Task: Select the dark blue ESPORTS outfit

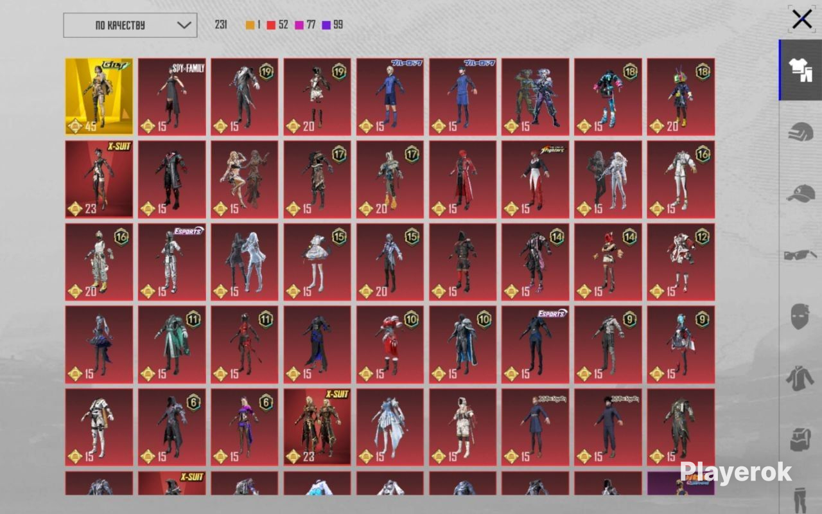Action: click(536, 344)
